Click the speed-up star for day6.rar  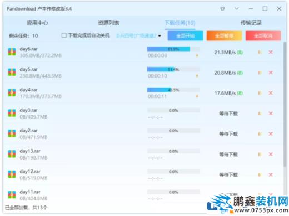197,55
